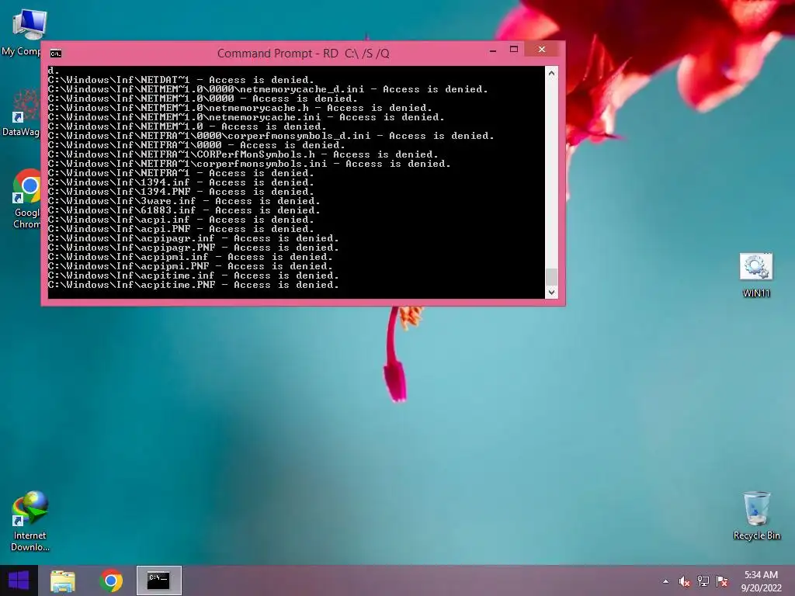
Task: Click the acpipmi.inf Access is denied line
Action: point(190,257)
